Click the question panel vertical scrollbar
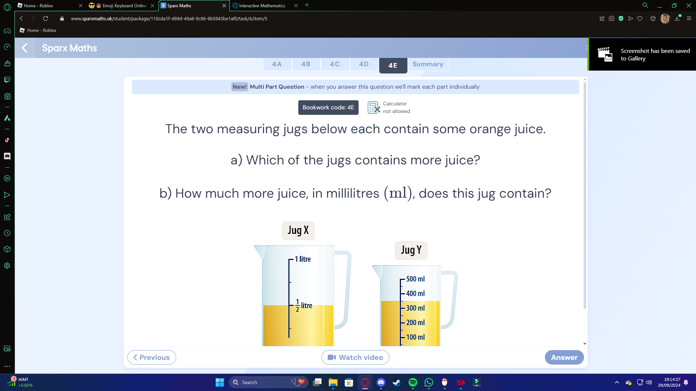Viewport: 696px width, 391px height. (585, 195)
